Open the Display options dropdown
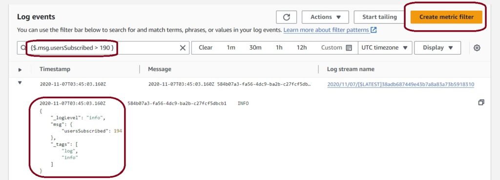 point(437,48)
